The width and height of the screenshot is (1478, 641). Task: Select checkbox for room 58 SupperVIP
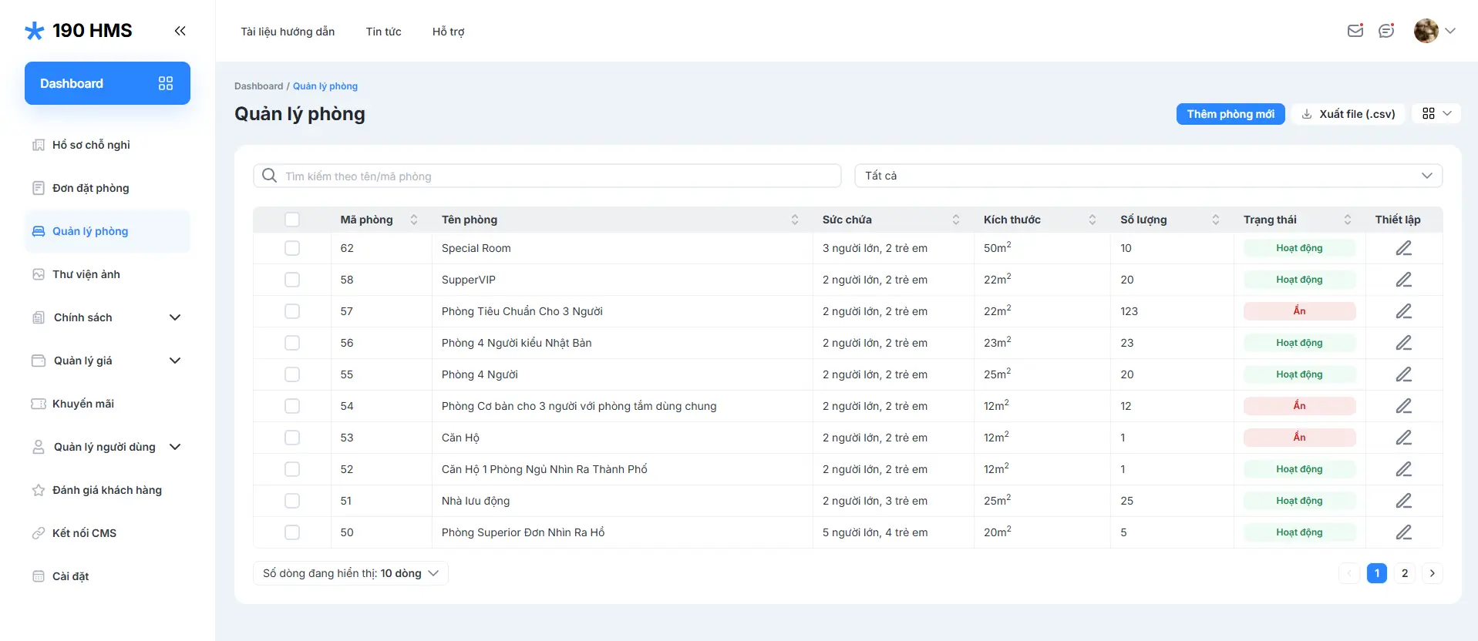pyautogui.click(x=292, y=280)
